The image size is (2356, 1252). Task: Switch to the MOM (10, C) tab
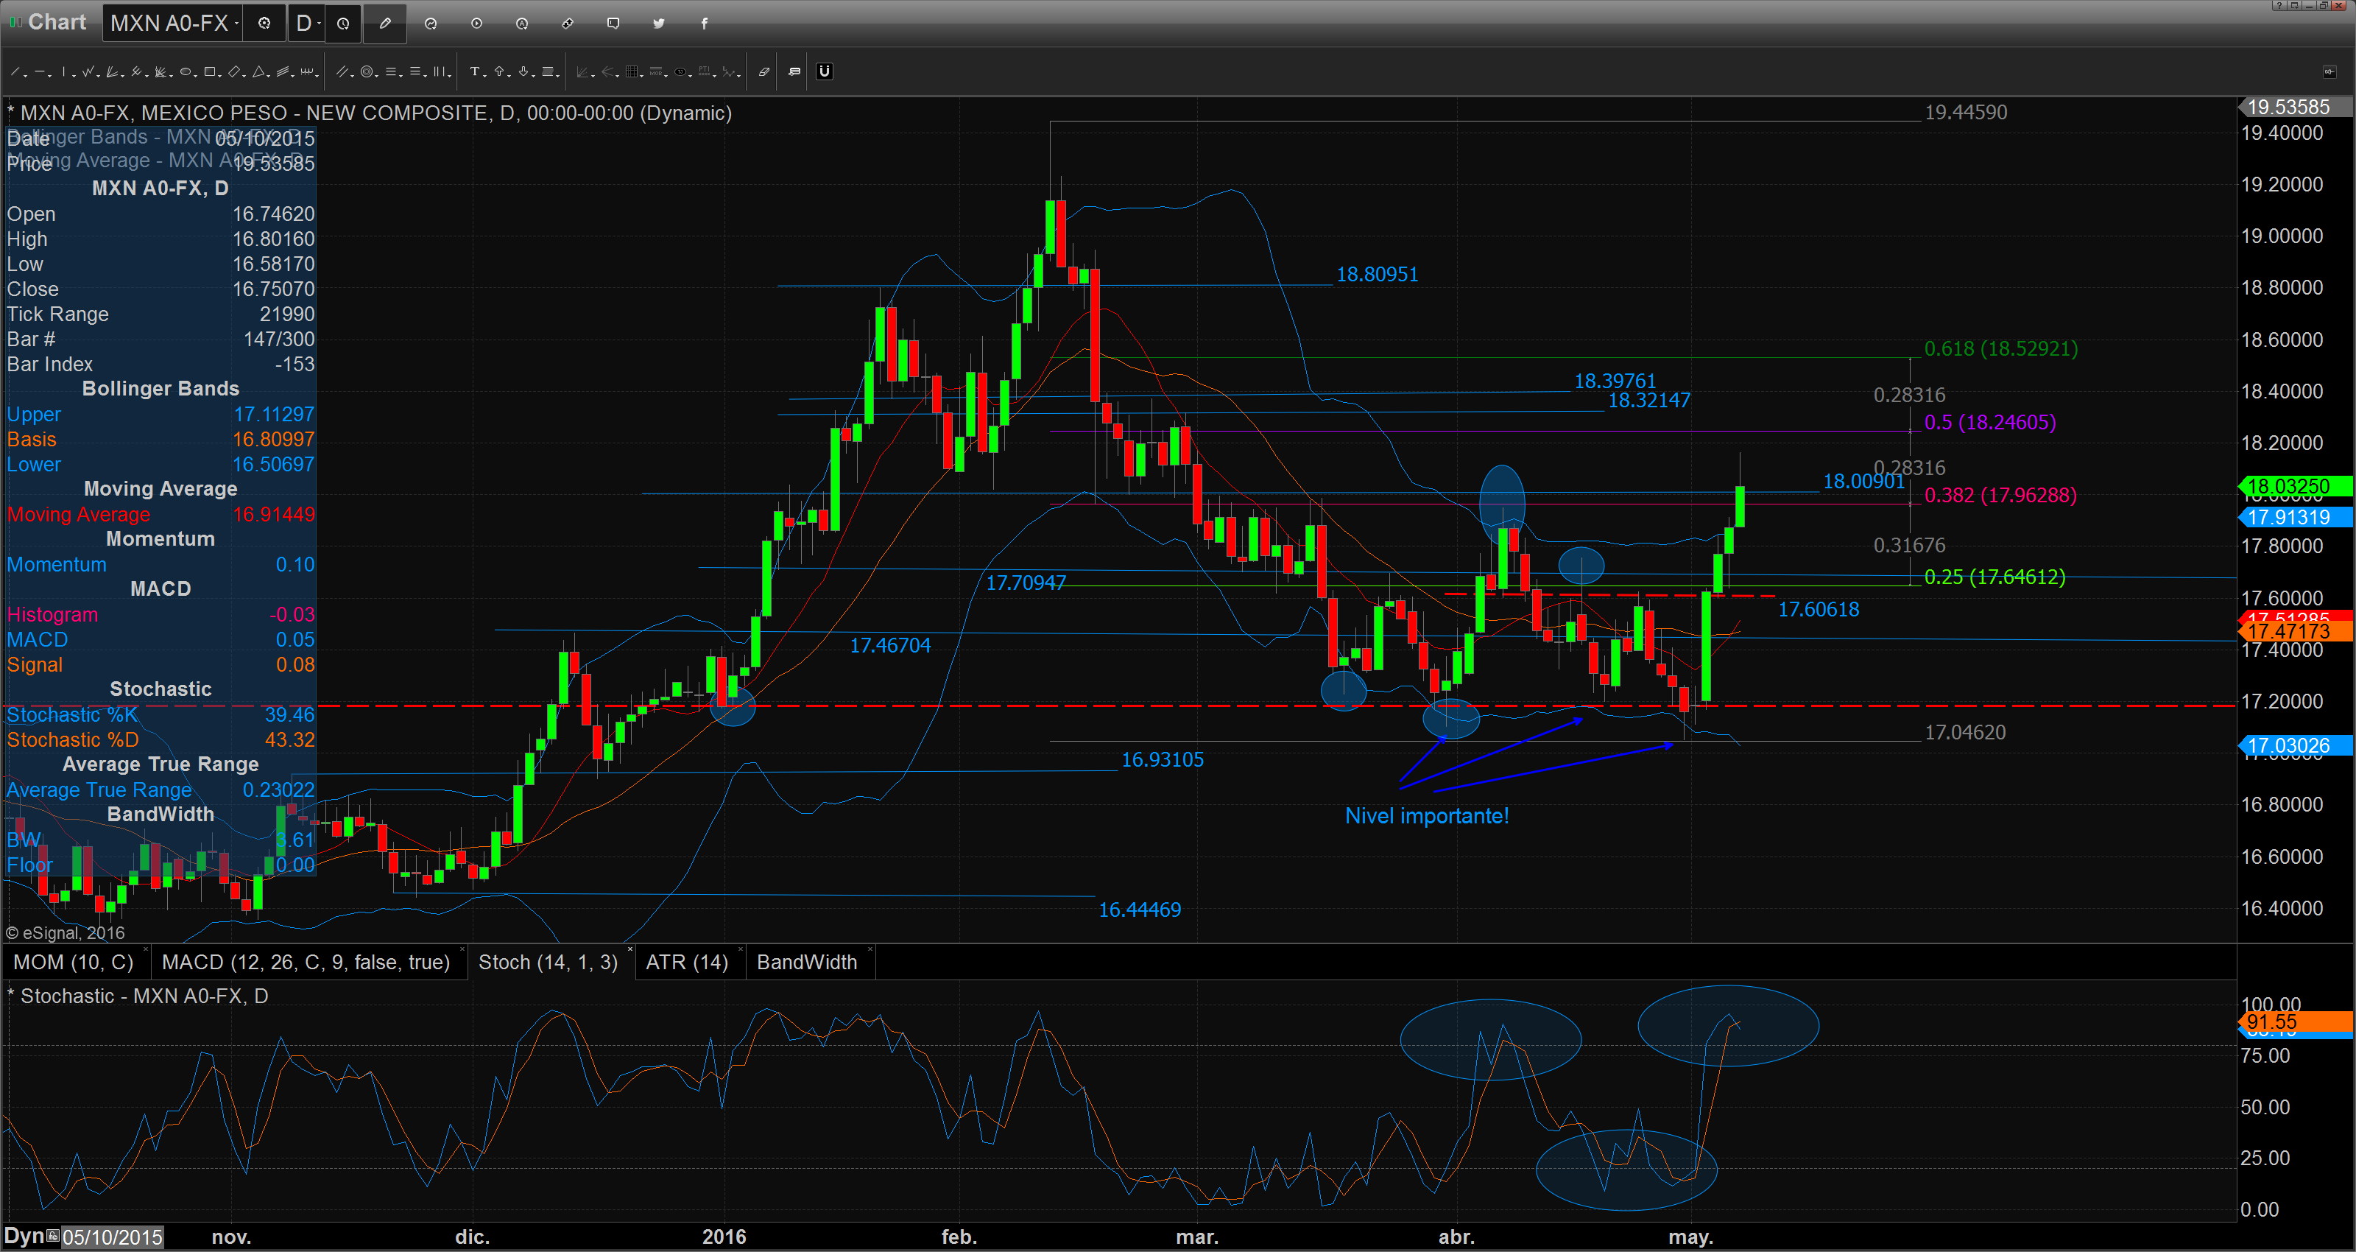(73, 962)
